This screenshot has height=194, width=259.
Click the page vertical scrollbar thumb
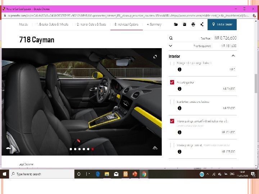point(256,83)
